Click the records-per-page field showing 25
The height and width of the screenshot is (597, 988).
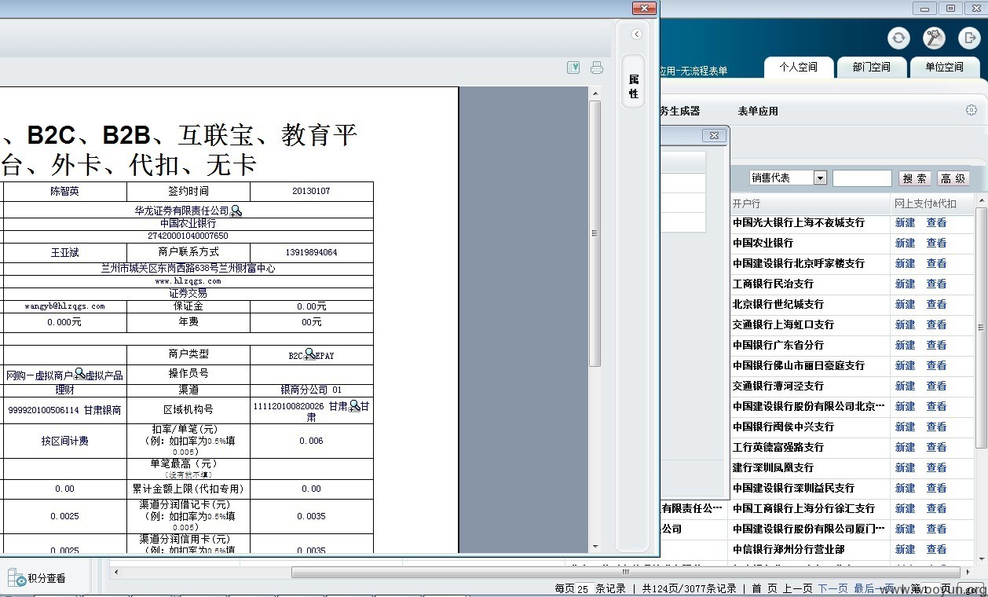click(x=584, y=589)
